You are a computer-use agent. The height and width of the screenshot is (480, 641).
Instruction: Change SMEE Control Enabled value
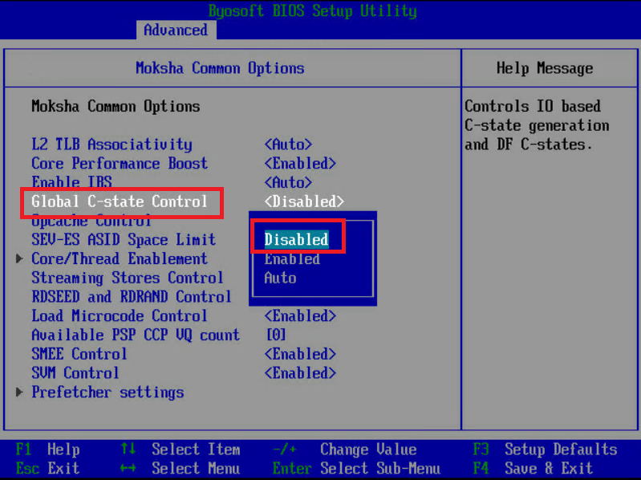pyautogui.click(x=300, y=354)
